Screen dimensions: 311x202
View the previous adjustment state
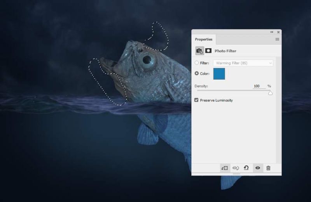[236, 168]
